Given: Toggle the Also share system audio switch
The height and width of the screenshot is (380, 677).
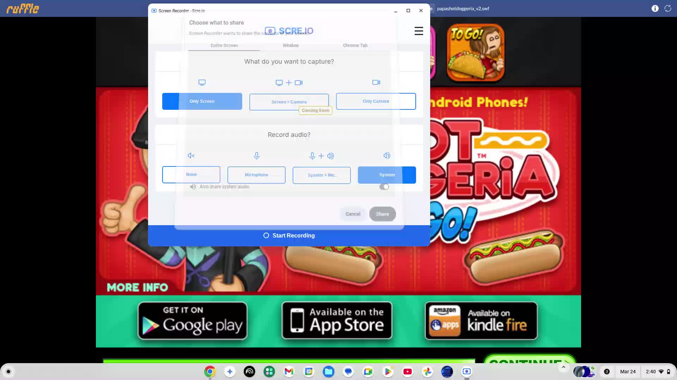Looking at the screenshot, I should click(384, 186).
